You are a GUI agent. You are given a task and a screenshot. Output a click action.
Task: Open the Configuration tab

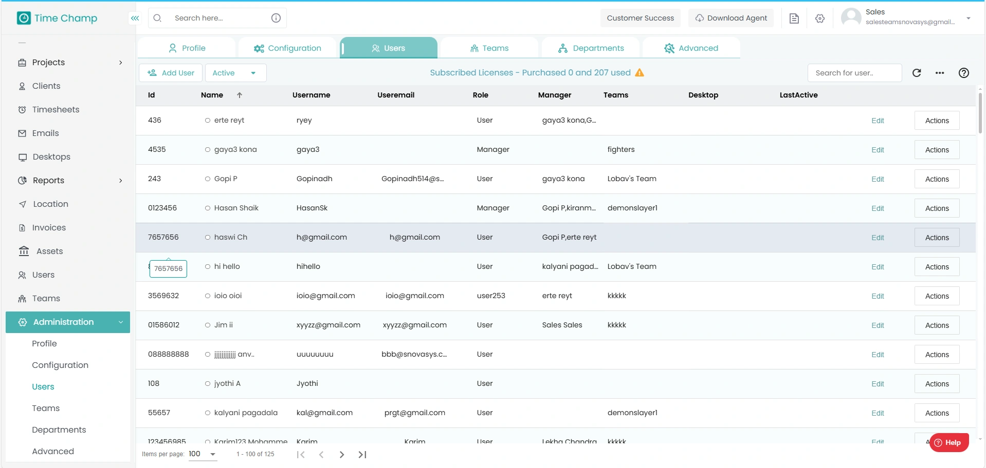tap(287, 48)
